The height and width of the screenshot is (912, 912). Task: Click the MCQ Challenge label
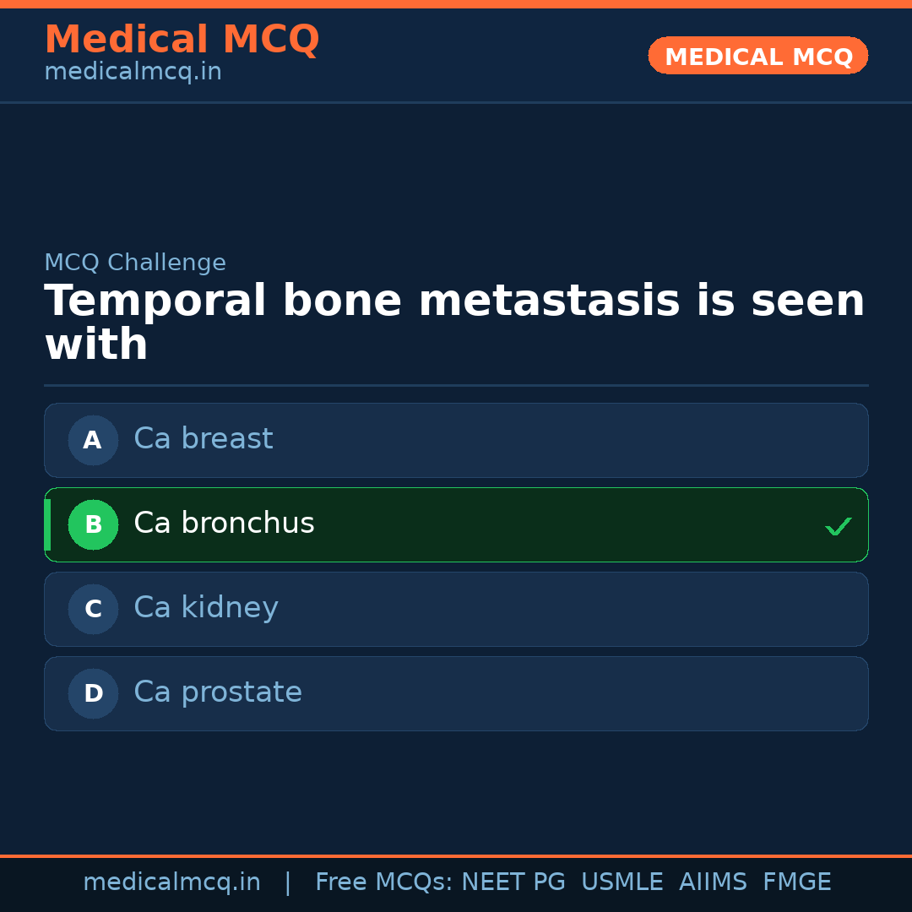click(135, 263)
